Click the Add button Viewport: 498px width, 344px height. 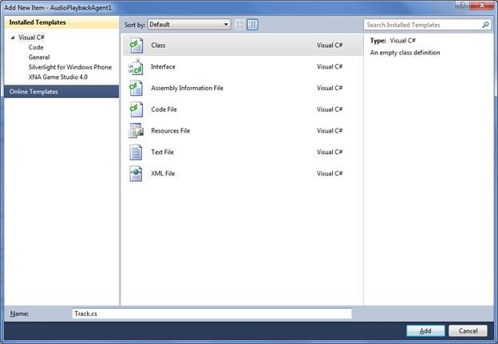(425, 330)
